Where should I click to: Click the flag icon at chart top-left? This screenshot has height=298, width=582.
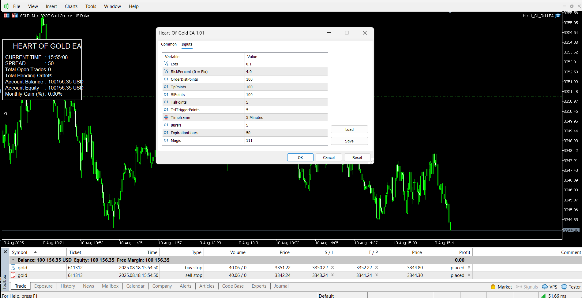(6, 15)
